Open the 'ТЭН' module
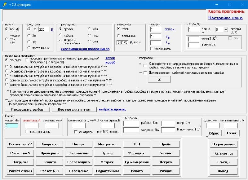Image resolution: width=248 pixels, height=180 pixels. coord(137,144)
